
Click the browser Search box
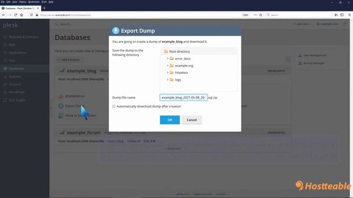point(299,15)
